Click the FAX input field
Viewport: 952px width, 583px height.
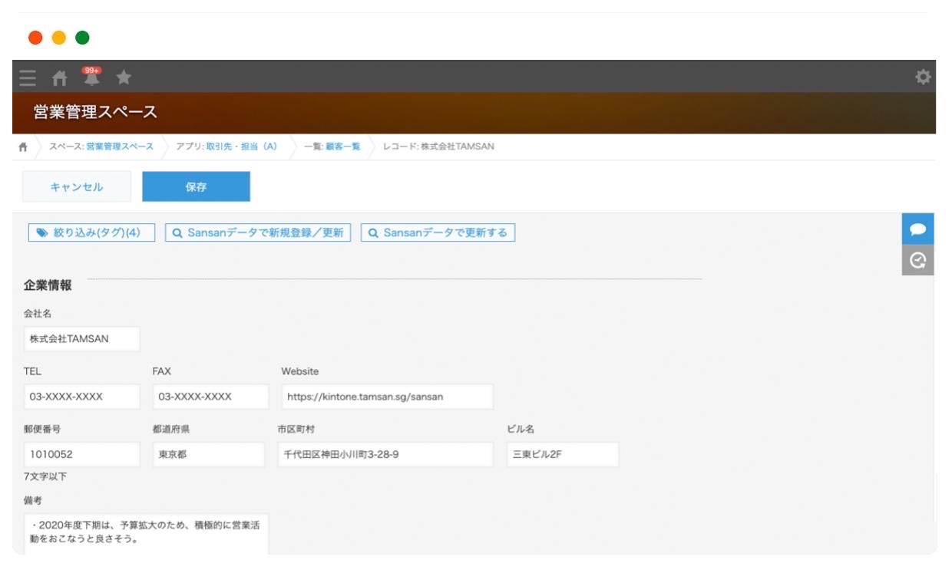pos(211,397)
